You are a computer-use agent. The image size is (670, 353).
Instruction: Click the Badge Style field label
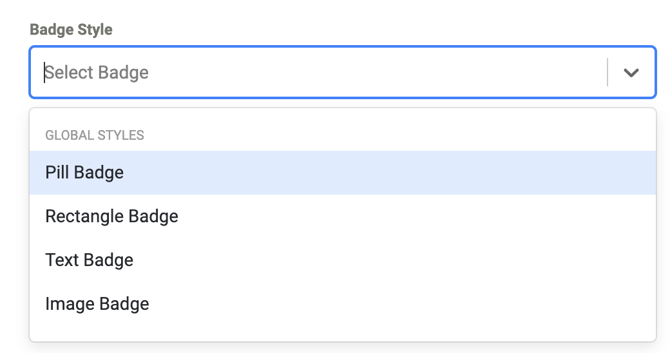pyautogui.click(x=72, y=30)
